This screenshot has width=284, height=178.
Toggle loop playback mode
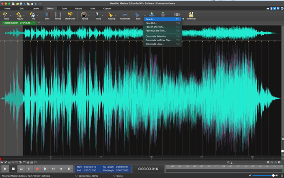[x=21, y=169]
